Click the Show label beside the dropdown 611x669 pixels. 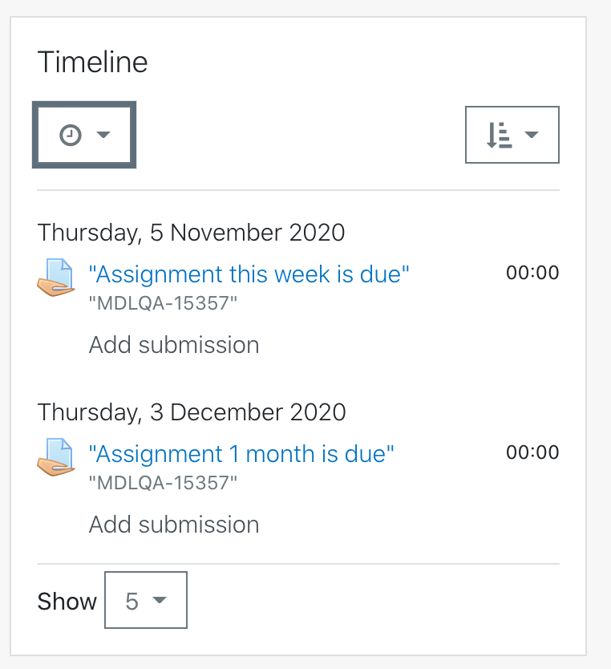[x=67, y=602]
